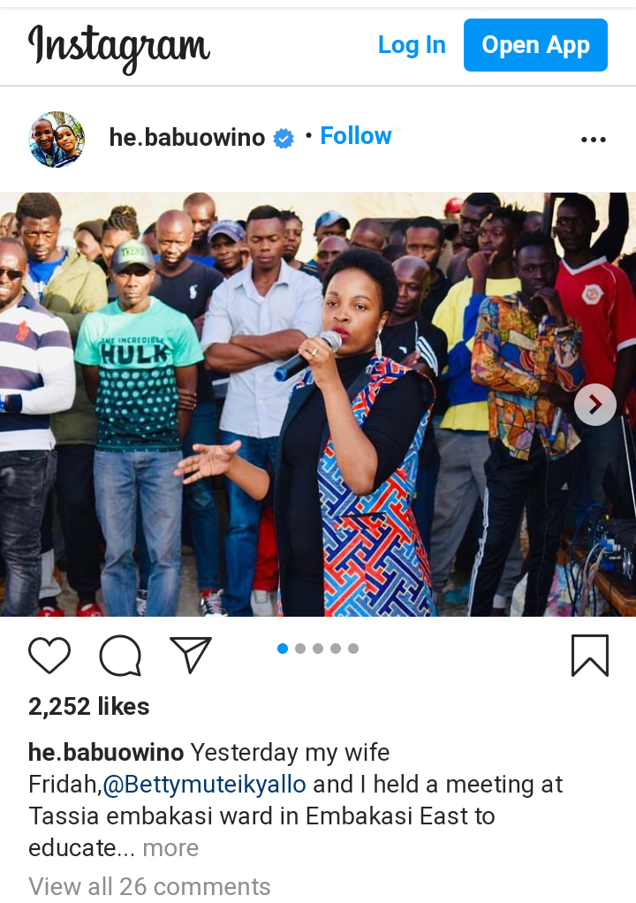This screenshot has width=636, height=903.
Task: Open the 2,252 likes list
Action: coord(88,707)
